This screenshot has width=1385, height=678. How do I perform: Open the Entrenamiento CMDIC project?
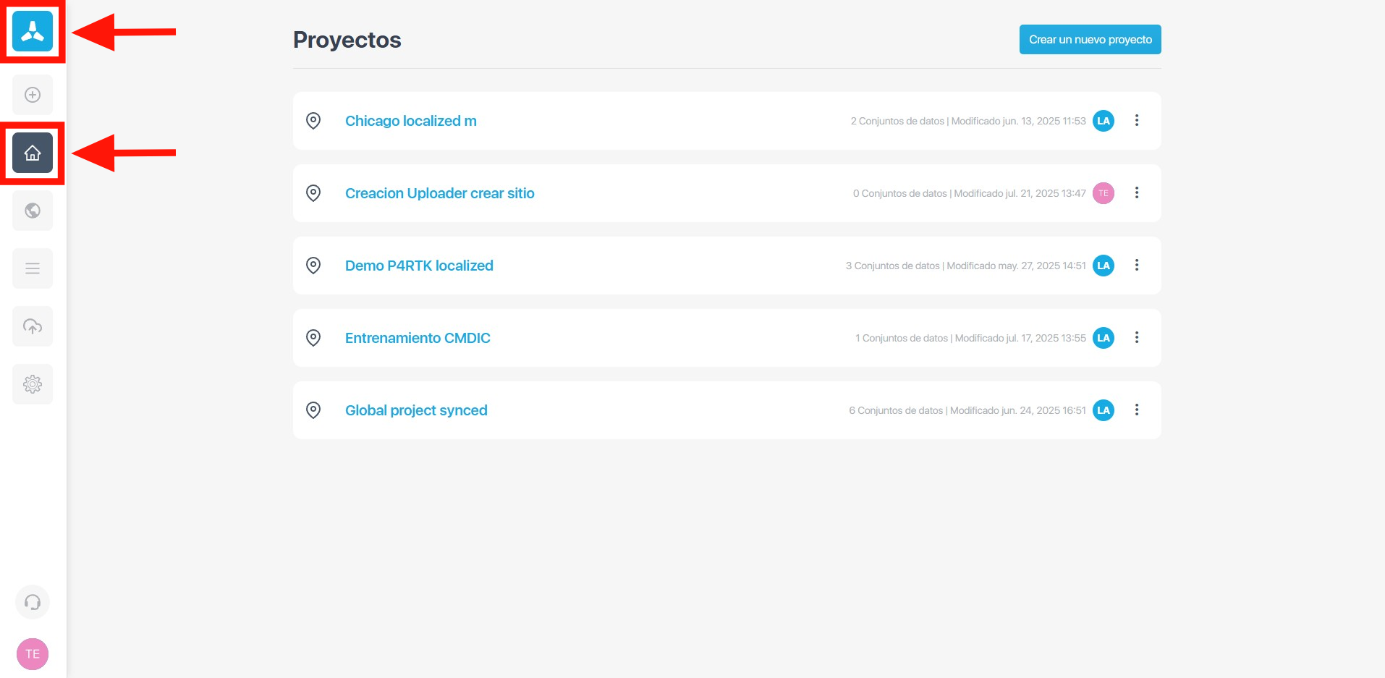point(417,338)
